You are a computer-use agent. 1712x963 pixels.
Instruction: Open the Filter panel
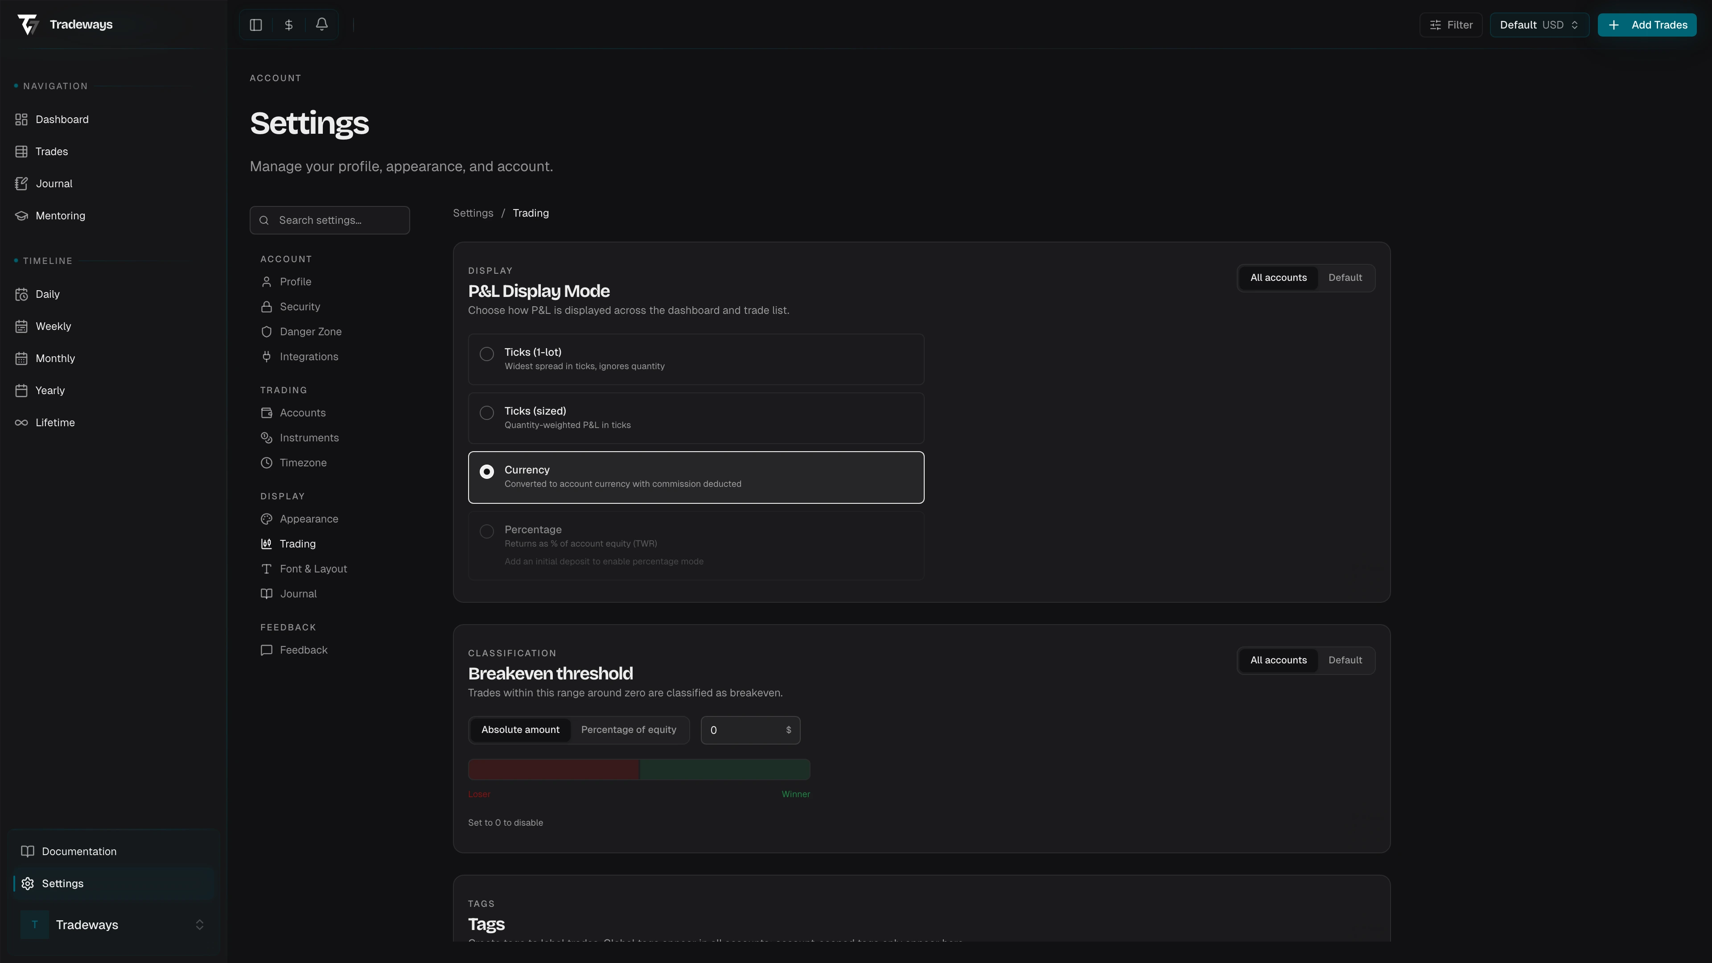tap(1451, 25)
